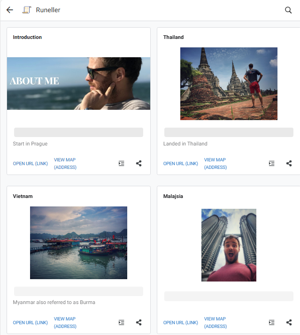Open details icon on Introduction card
300x335 pixels.
[122, 163]
